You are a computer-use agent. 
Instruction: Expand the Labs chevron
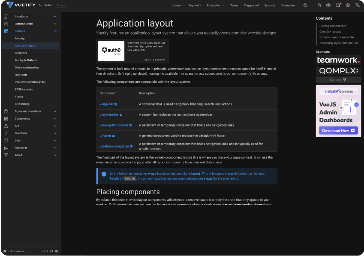pos(55,140)
